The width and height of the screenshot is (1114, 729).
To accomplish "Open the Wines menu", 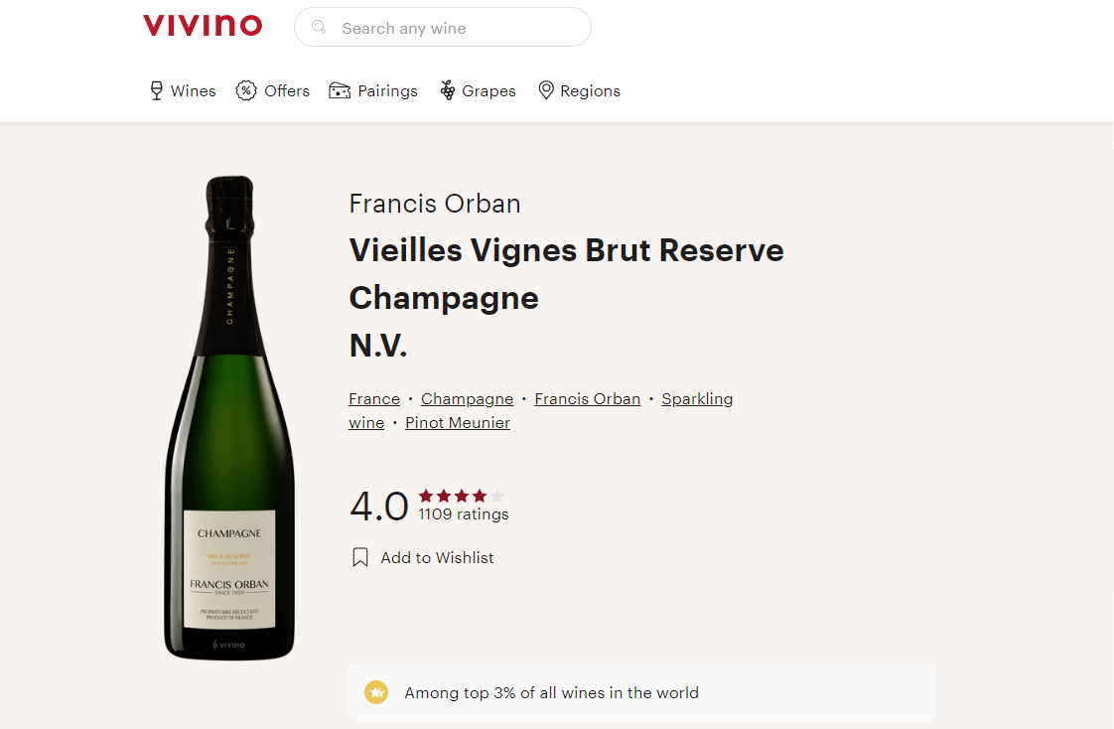I will click(x=193, y=91).
